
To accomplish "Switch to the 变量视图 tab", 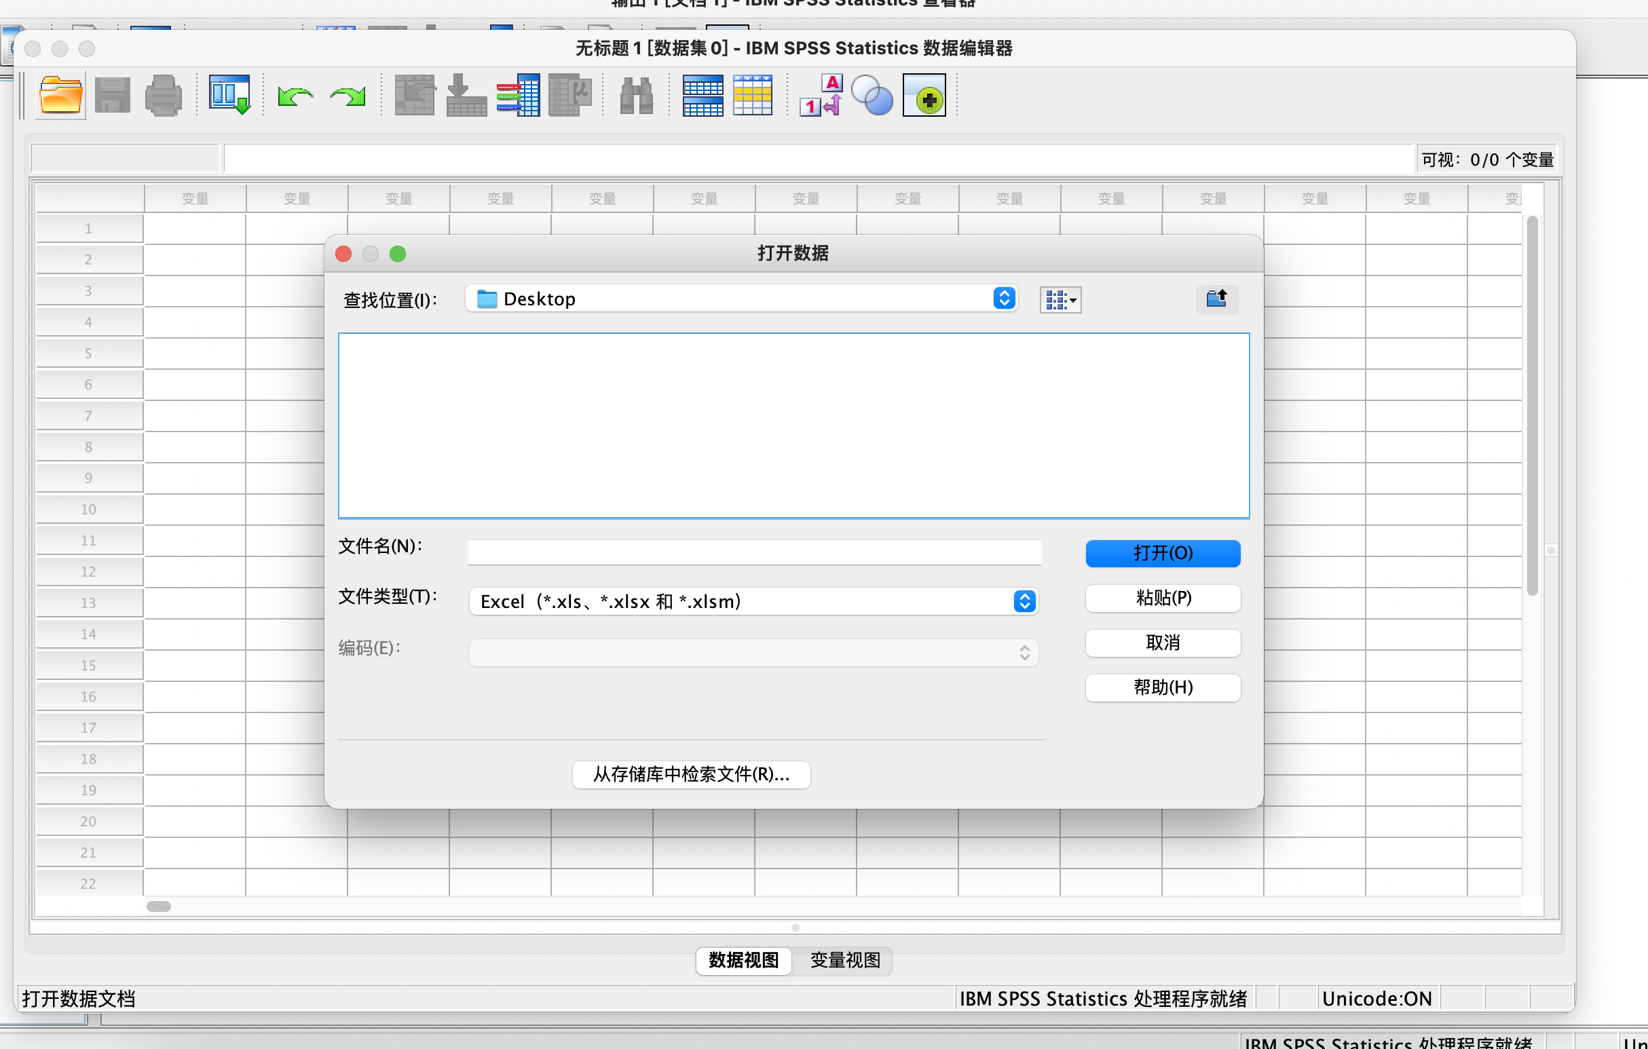I will [844, 960].
